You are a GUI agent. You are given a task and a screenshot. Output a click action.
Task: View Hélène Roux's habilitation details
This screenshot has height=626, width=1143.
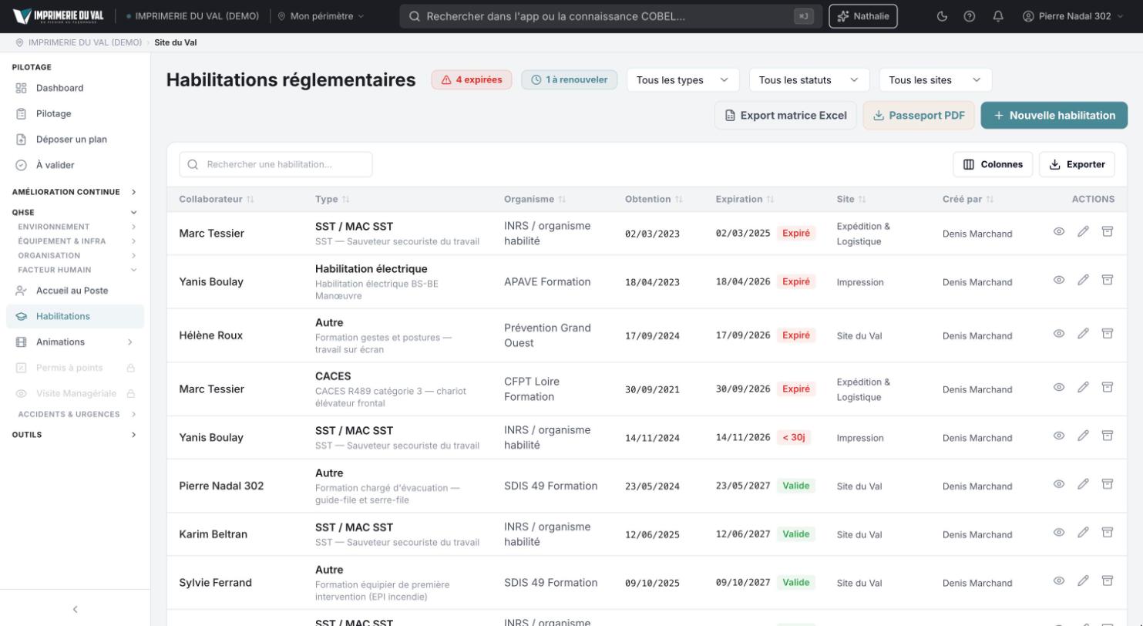[x=1059, y=334]
